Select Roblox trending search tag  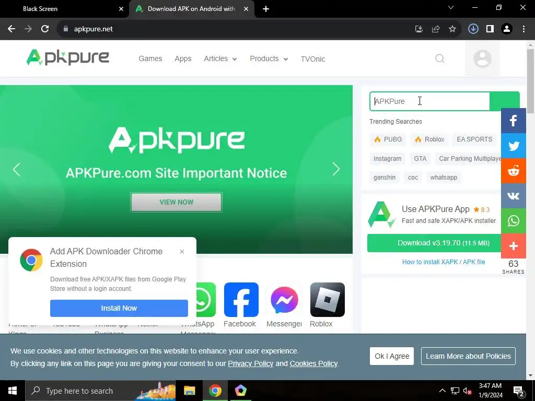click(429, 139)
